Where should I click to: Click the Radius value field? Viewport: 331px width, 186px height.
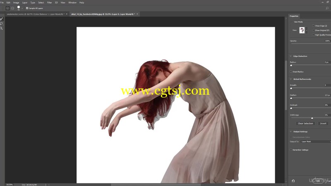tap(327, 62)
